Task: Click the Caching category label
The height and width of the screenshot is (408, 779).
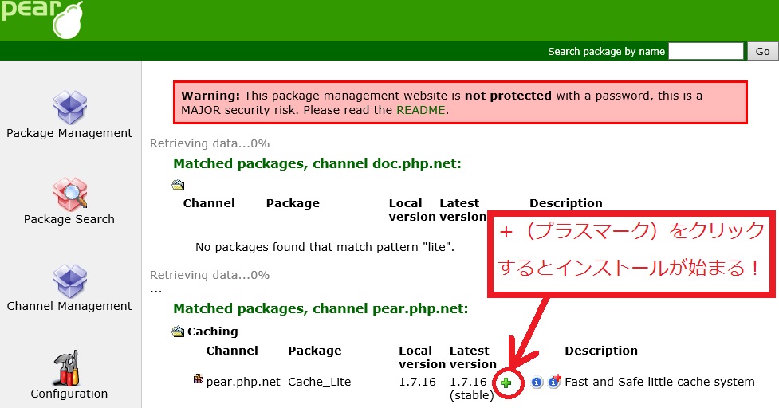Action: (x=213, y=331)
